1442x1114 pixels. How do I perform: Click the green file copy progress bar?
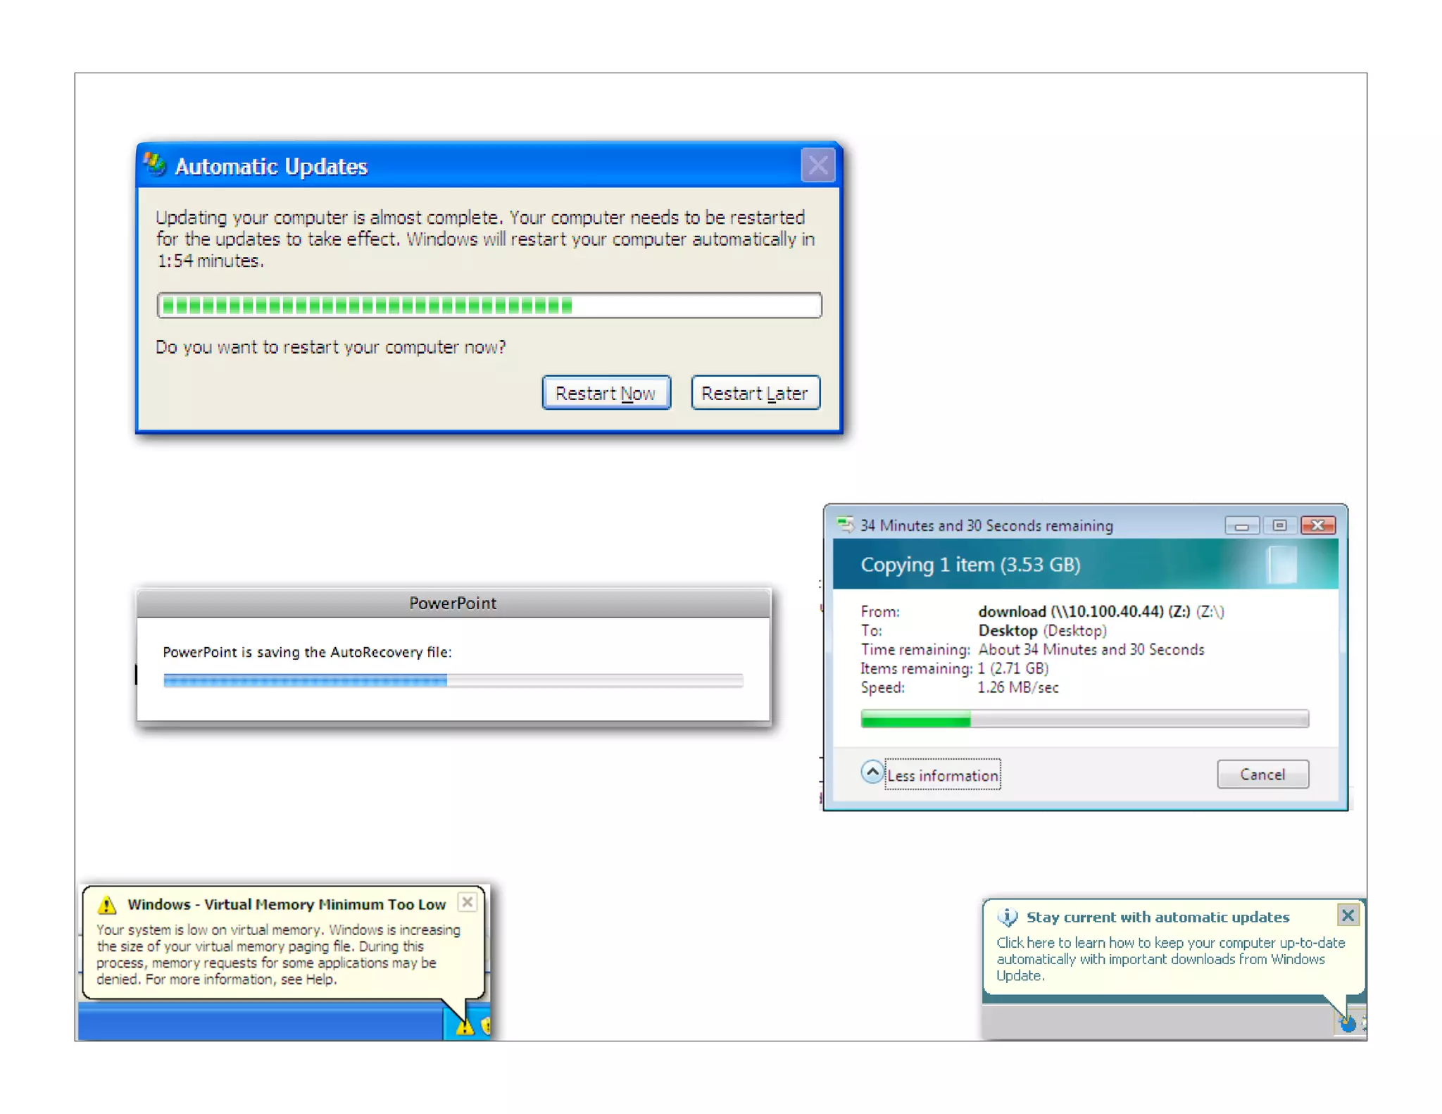pyautogui.click(x=1084, y=719)
